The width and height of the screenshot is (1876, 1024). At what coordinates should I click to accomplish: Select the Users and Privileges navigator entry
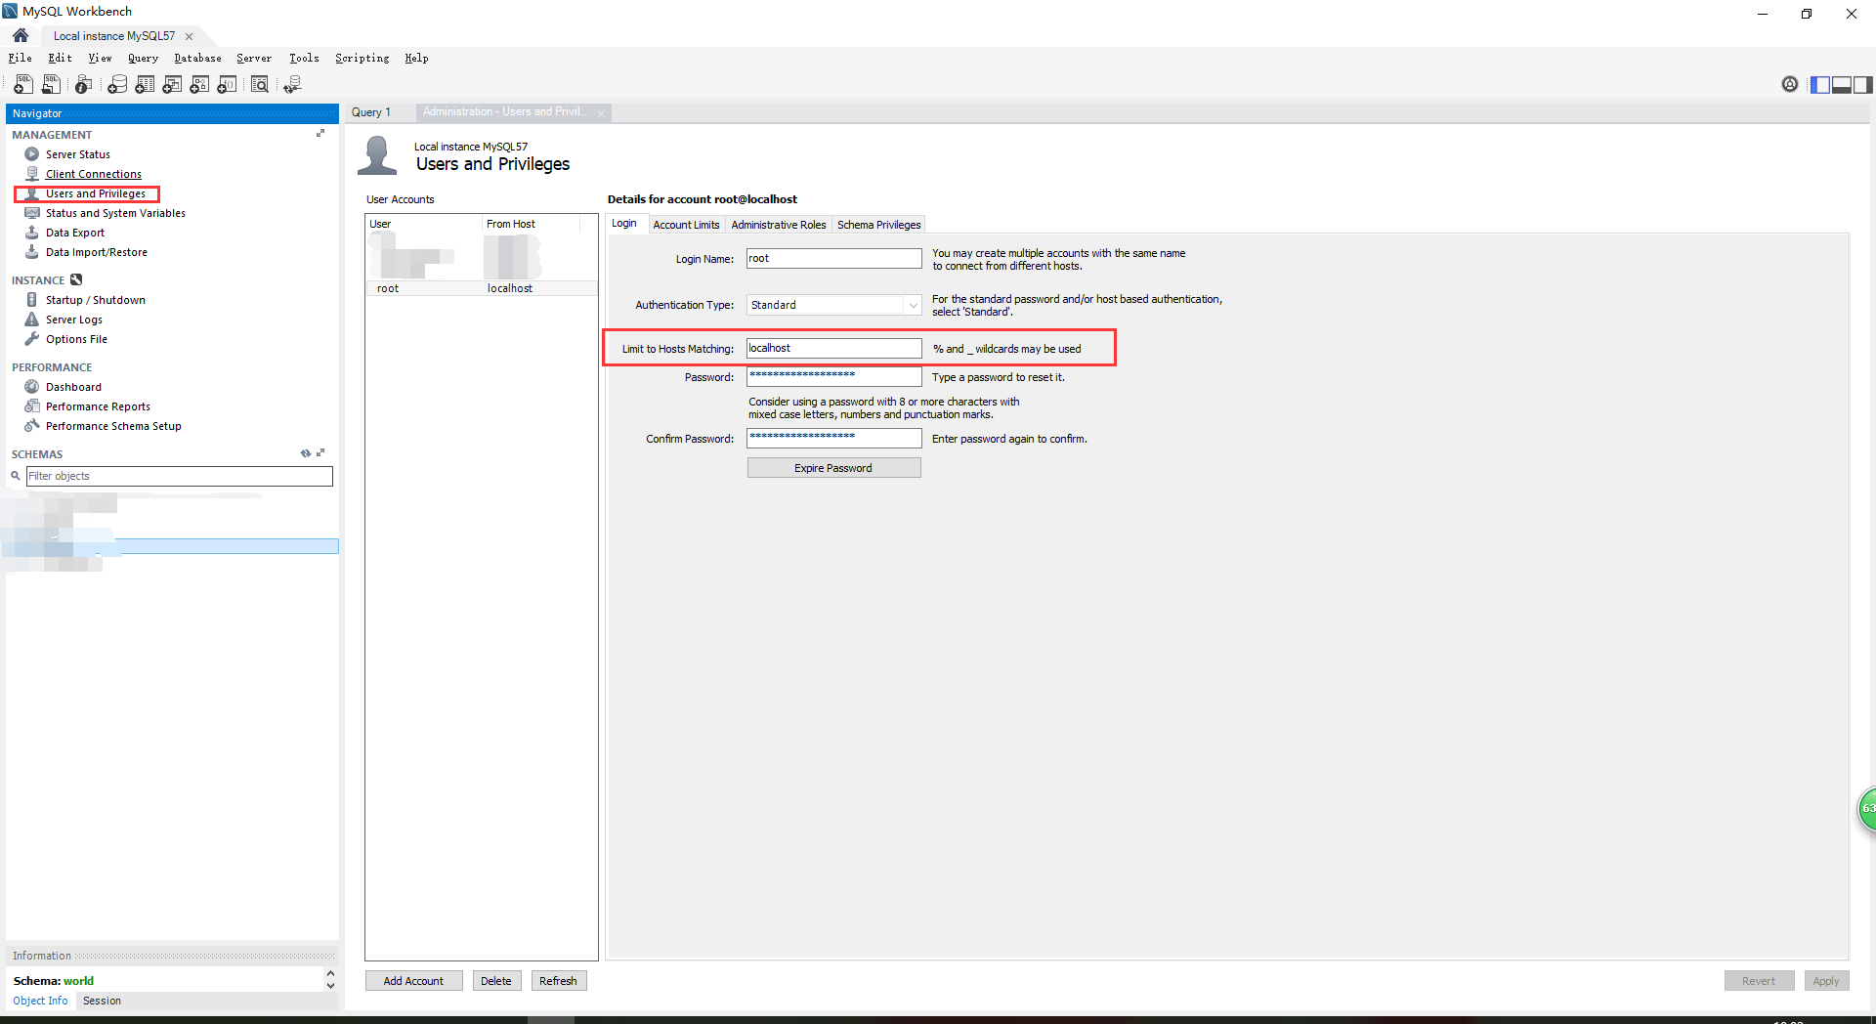(x=94, y=192)
